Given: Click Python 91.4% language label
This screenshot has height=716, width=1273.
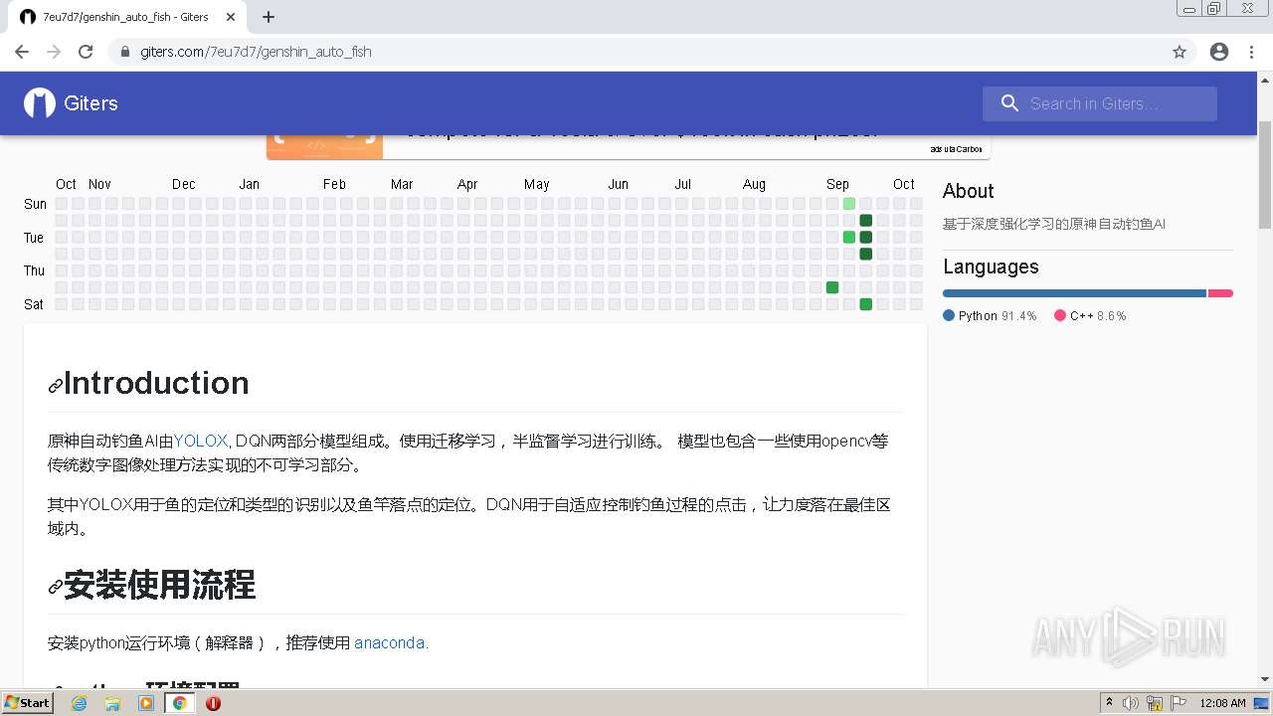Looking at the screenshot, I should [x=990, y=316].
